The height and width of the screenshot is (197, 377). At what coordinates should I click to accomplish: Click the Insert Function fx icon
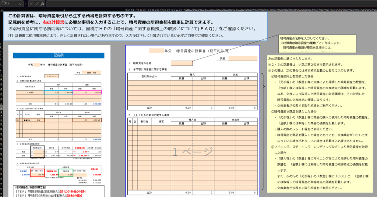42,4
